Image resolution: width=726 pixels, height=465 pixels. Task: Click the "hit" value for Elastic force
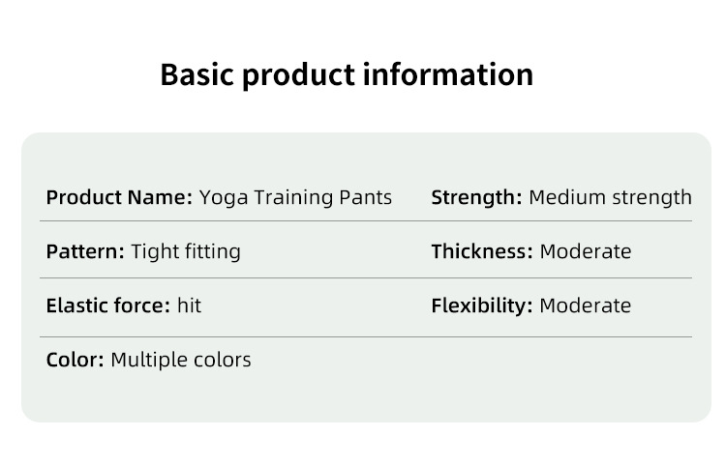tap(189, 306)
